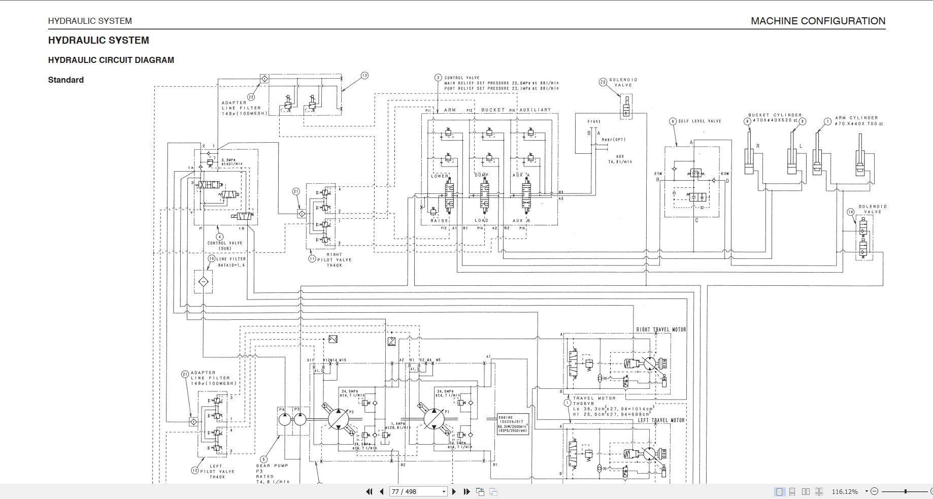
Task: Zoom out with the minus button
Action: pyautogui.click(x=874, y=491)
